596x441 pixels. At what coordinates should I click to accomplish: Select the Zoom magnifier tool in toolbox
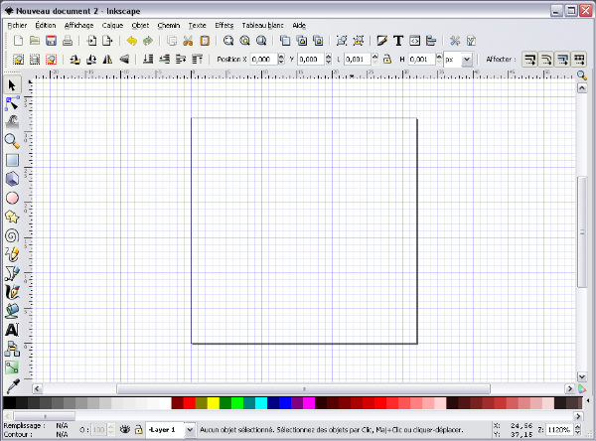tap(12, 141)
